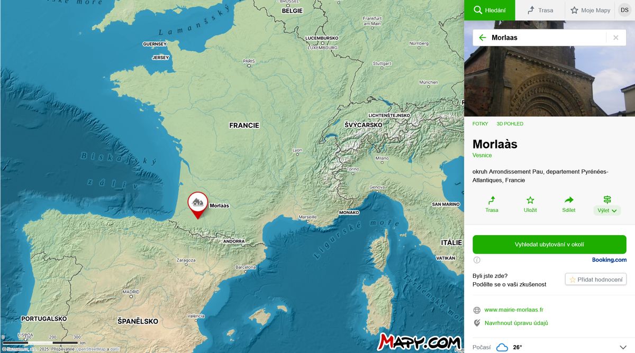Open www.mairie-morlaas.fr link
The image size is (635, 353).
point(514,310)
